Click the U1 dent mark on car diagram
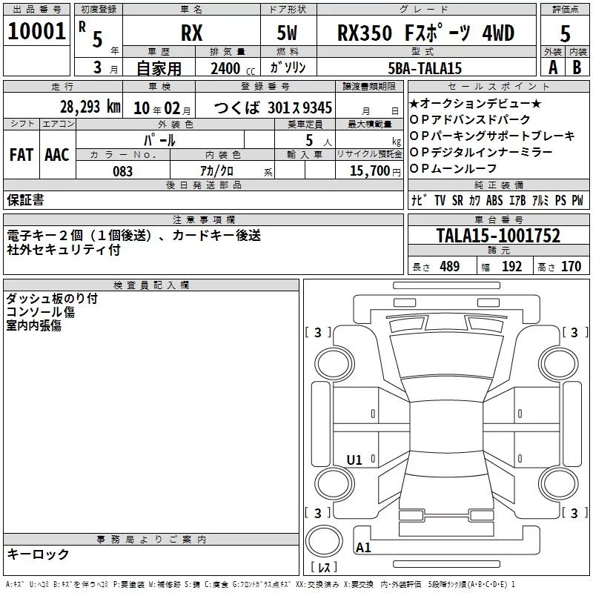The image size is (593, 593). (354, 460)
